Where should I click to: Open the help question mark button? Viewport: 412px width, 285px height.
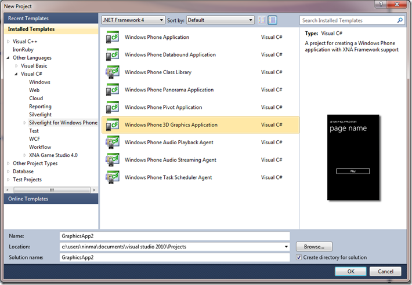381,4
